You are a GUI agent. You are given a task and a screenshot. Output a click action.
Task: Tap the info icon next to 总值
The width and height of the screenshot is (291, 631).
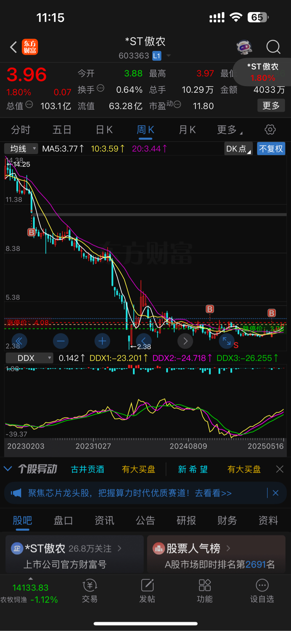(x=29, y=104)
